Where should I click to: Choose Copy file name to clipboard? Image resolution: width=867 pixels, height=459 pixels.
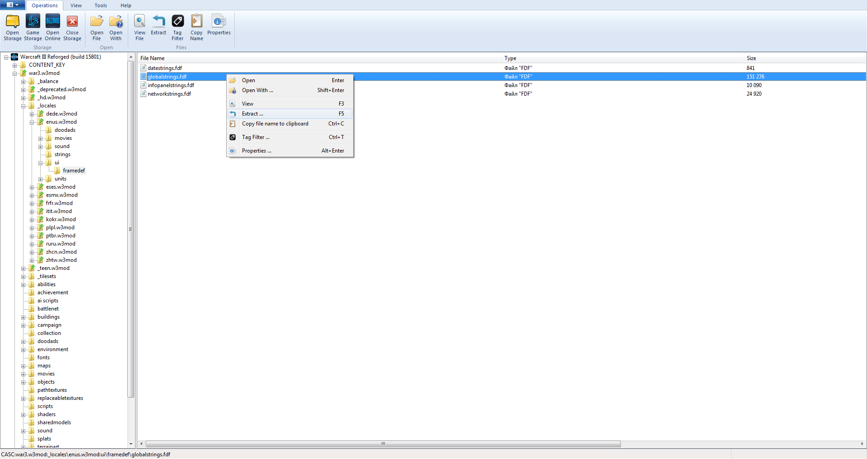tap(290, 124)
